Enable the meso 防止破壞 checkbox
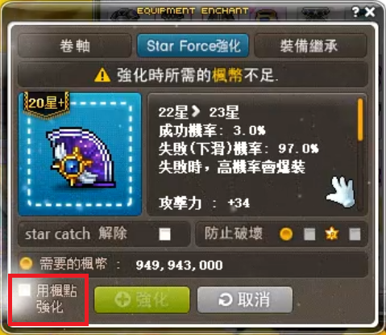 point(309,234)
